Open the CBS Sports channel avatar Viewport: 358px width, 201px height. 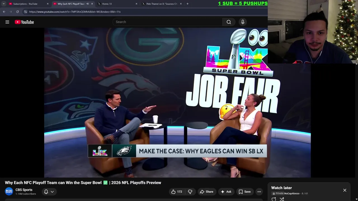pyautogui.click(x=9, y=192)
